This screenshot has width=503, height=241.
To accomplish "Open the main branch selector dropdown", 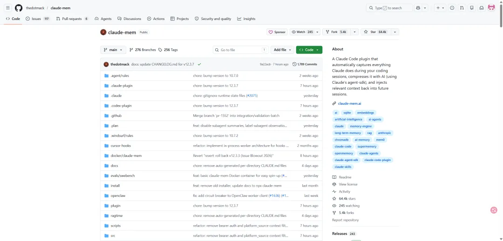I will point(113,50).
